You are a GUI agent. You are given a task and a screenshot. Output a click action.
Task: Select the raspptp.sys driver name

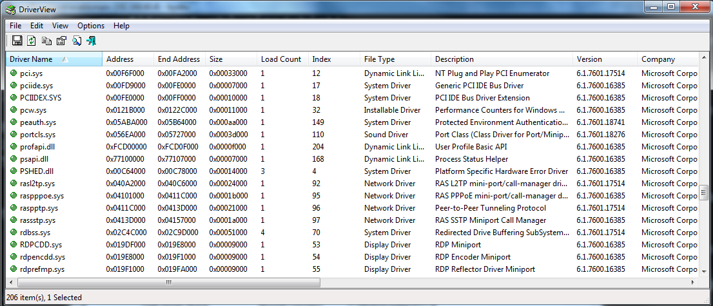pyautogui.click(x=39, y=208)
